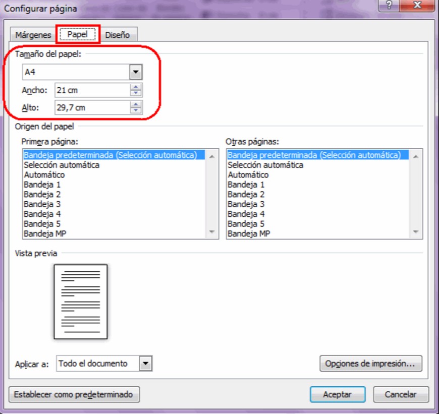Click Primera página list scroll down arrow
The width and height of the screenshot is (439, 414).
coord(212,231)
